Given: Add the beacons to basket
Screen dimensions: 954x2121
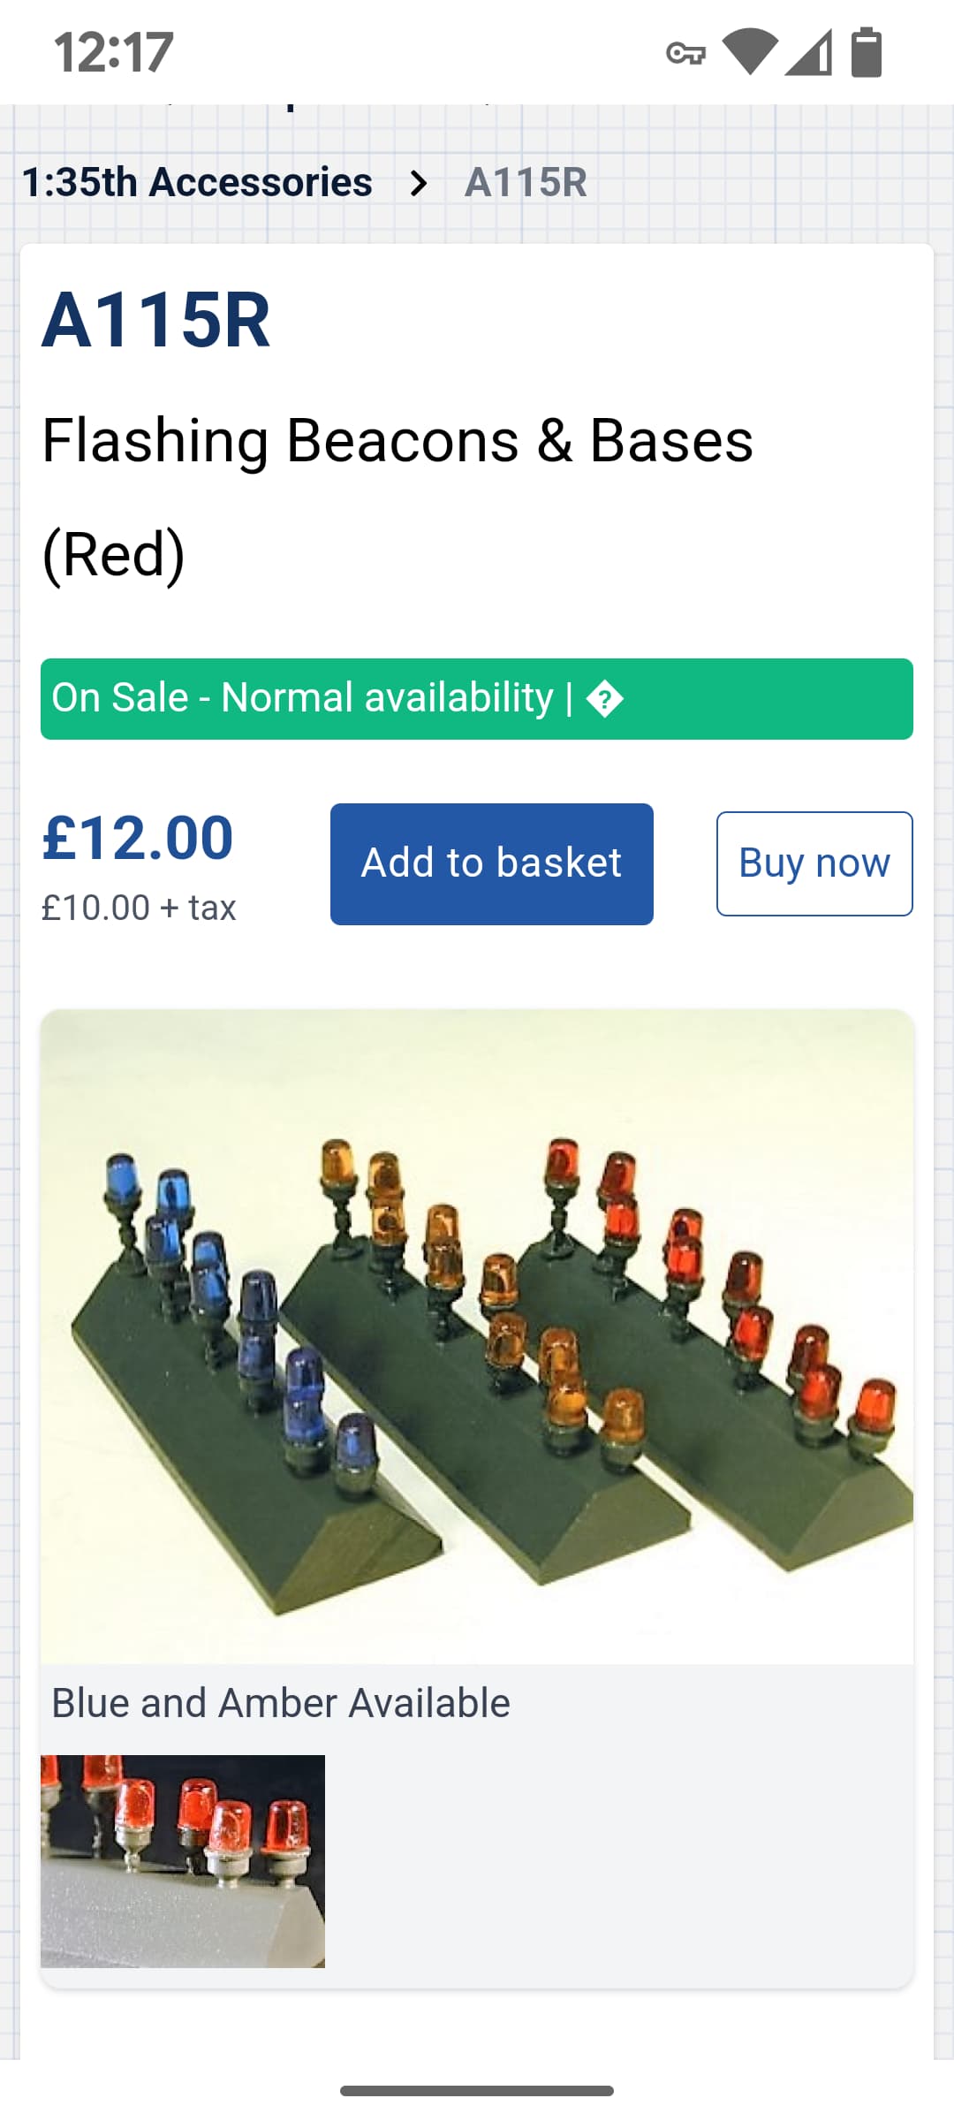Looking at the screenshot, I should [491, 863].
